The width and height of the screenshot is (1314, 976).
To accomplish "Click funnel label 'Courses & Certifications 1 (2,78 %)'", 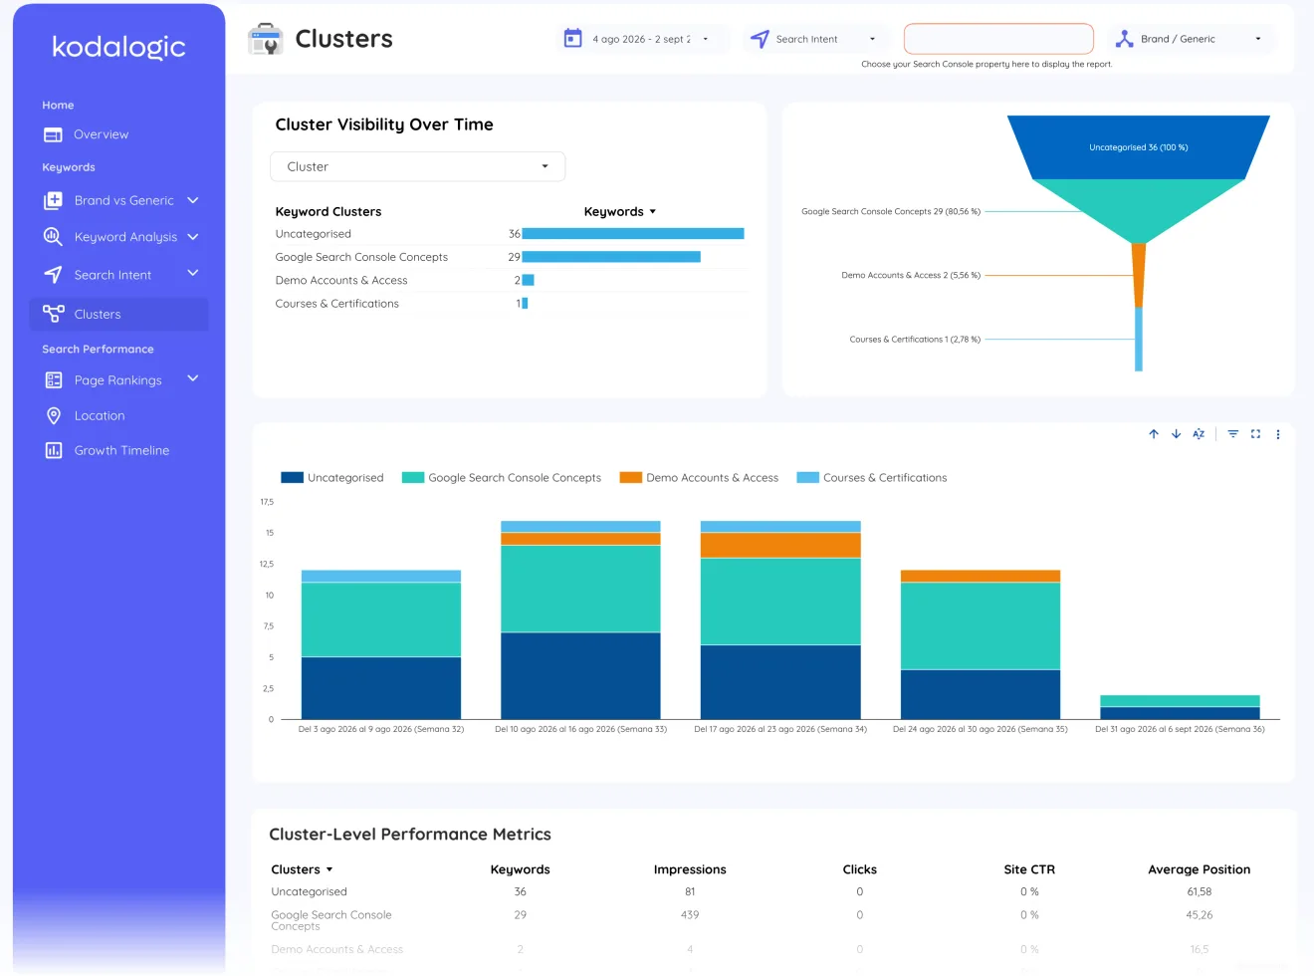I will tap(915, 340).
